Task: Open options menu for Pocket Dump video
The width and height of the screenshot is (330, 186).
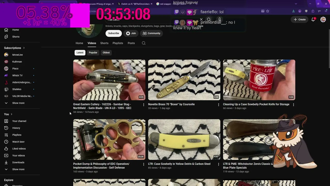Action: [144, 164]
